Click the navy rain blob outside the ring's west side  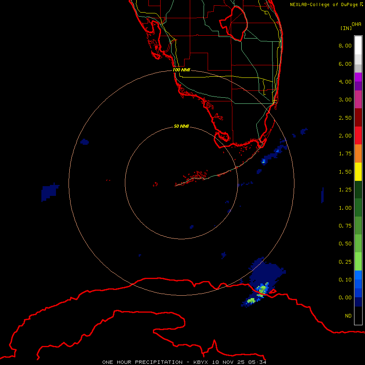(49, 192)
